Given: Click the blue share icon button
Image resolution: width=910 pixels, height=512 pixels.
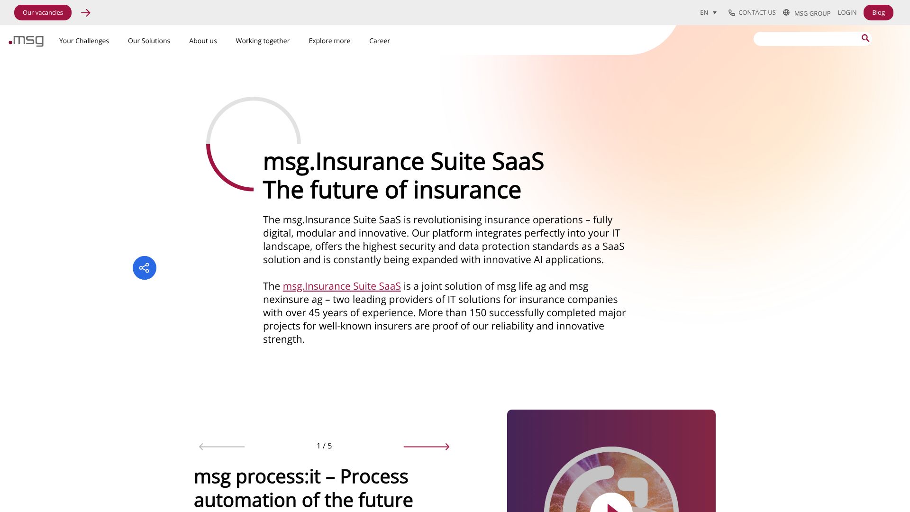Looking at the screenshot, I should point(145,268).
